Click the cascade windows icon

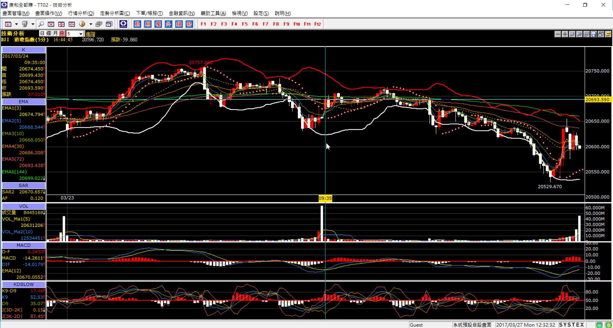[601, 34]
